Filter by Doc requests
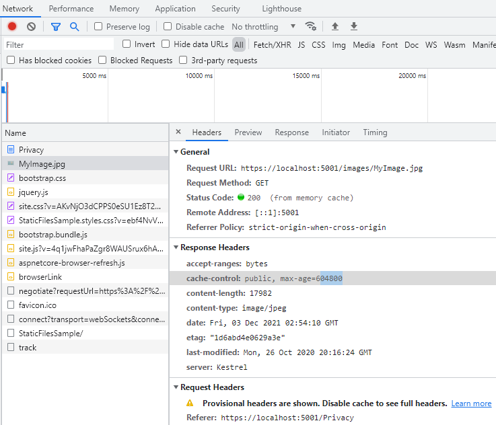496x425 pixels. (412, 45)
